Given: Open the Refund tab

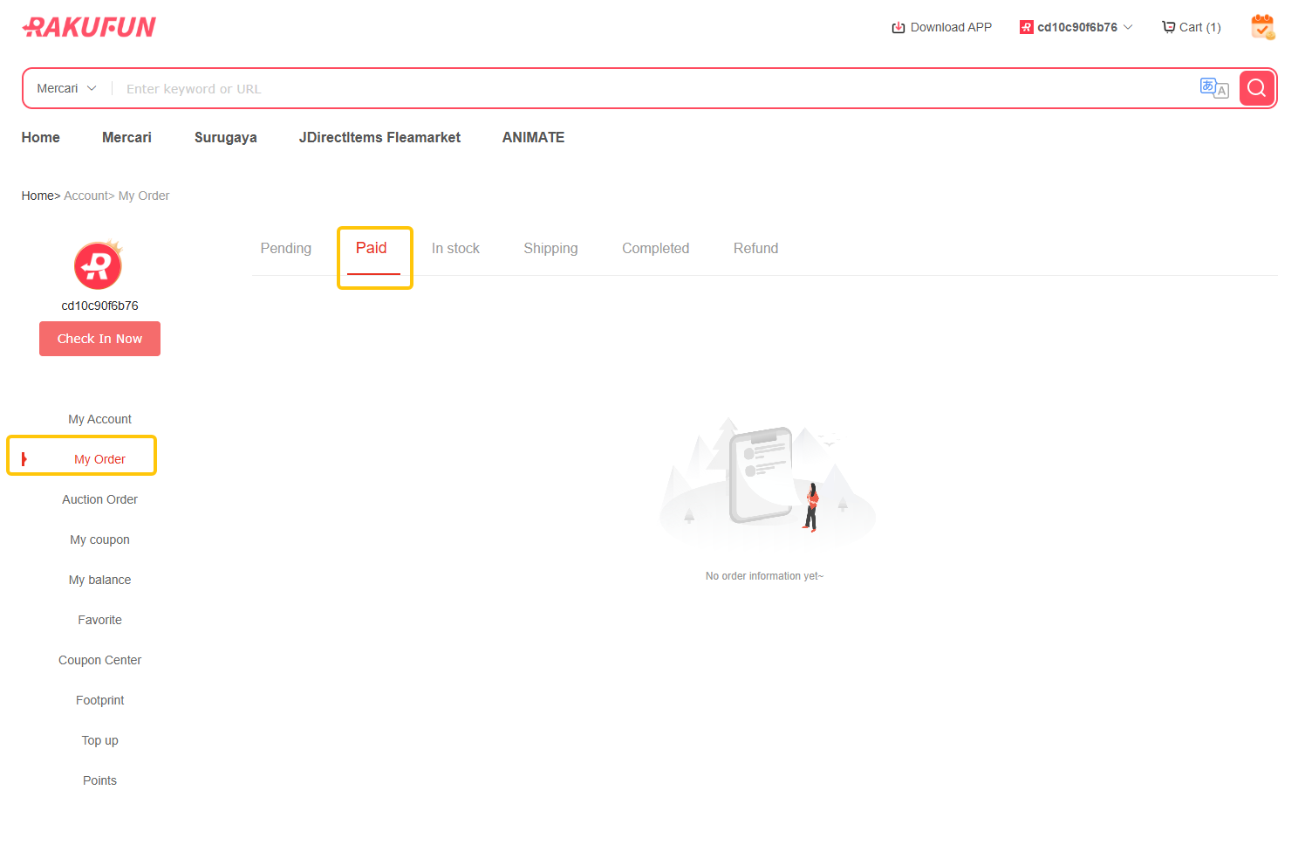Looking at the screenshot, I should [x=755, y=249].
